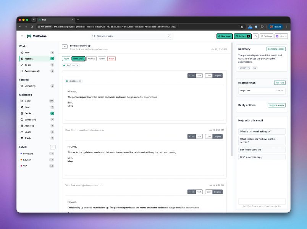Switch the Jul 19 message to Text view
This screenshot has width=307, height=229.
pos(199,192)
